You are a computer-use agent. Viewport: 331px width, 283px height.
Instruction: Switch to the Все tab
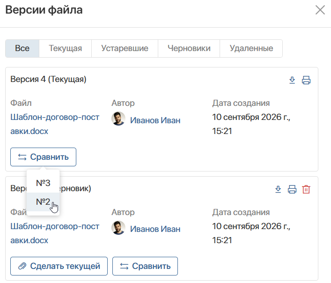pos(22,48)
